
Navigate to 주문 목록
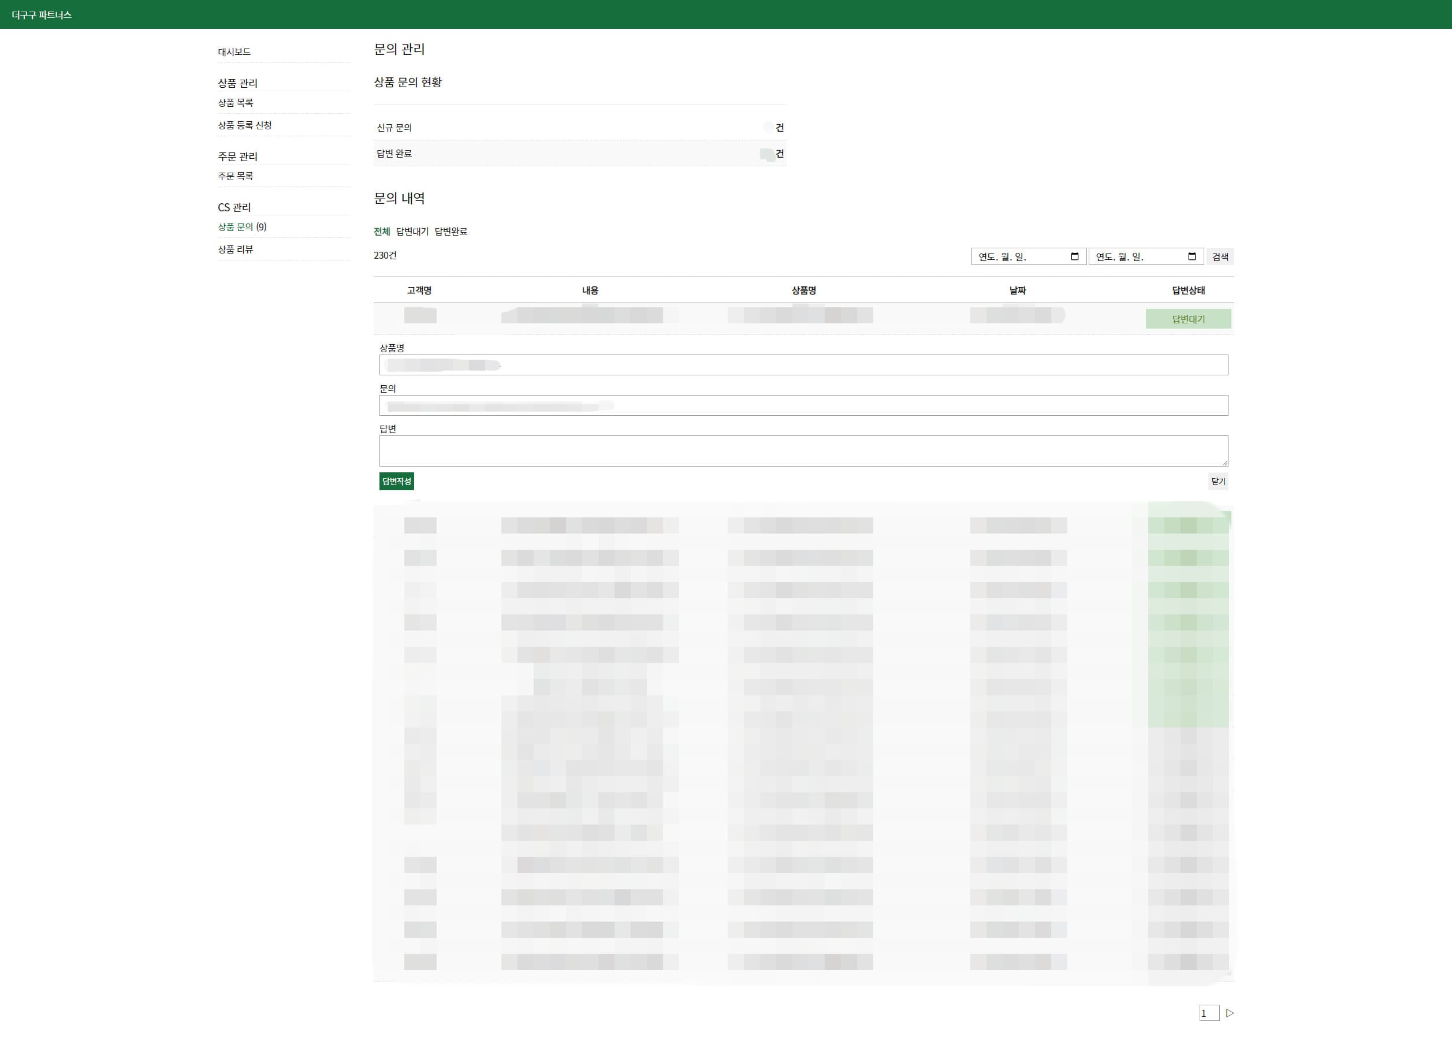(x=235, y=176)
